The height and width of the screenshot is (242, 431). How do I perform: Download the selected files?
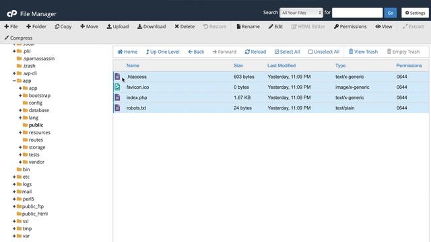click(x=152, y=27)
